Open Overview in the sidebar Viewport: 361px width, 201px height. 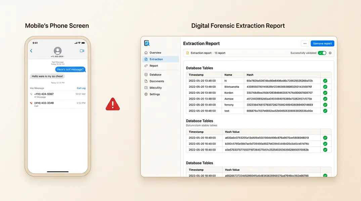[x=155, y=53]
